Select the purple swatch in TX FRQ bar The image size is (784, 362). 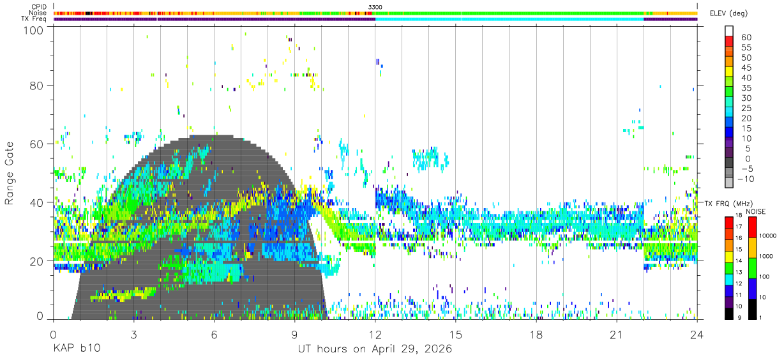tap(728, 302)
